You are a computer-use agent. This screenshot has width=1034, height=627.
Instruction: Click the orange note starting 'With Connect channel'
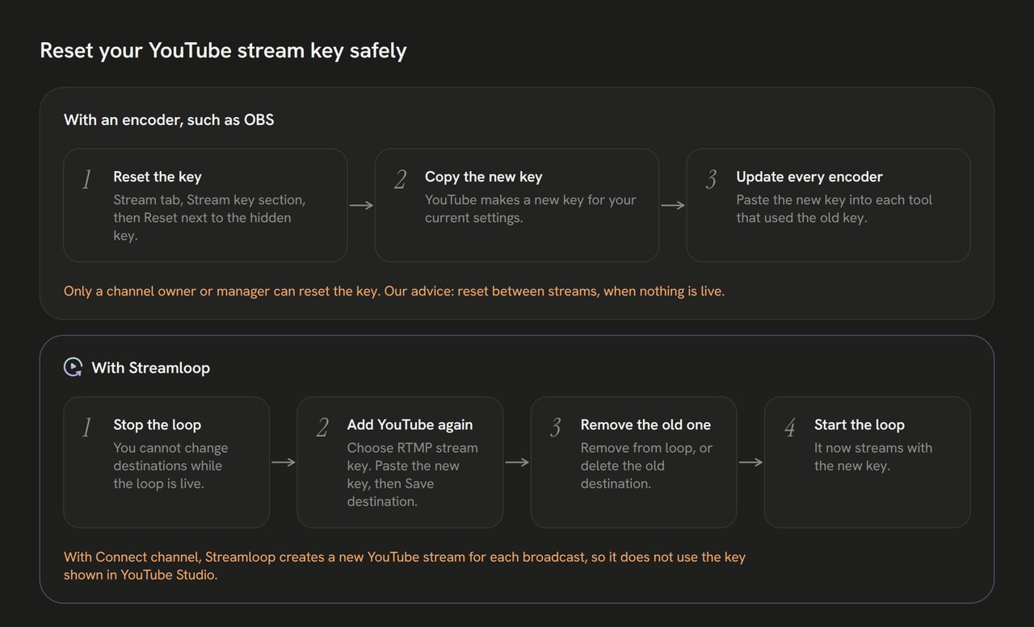click(405, 566)
